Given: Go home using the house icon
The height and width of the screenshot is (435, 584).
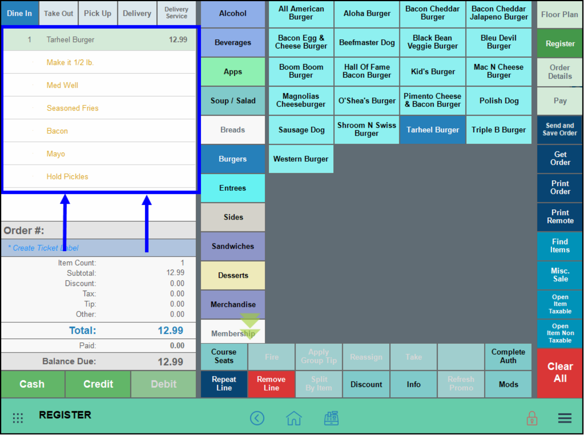Looking at the screenshot, I should click(x=294, y=418).
